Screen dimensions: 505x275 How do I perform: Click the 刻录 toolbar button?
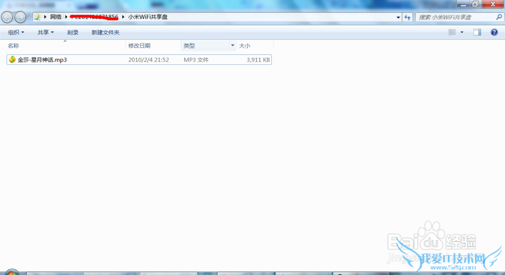pyautogui.click(x=73, y=32)
